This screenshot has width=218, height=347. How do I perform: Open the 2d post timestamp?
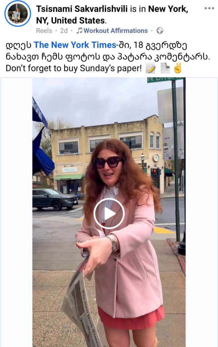[x=64, y=30]
